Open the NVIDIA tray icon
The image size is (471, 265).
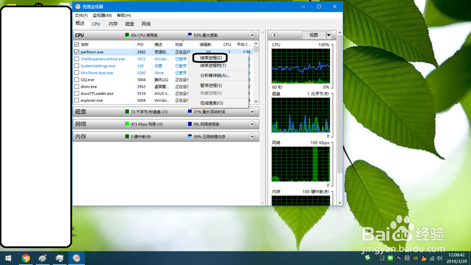(415, 258)
